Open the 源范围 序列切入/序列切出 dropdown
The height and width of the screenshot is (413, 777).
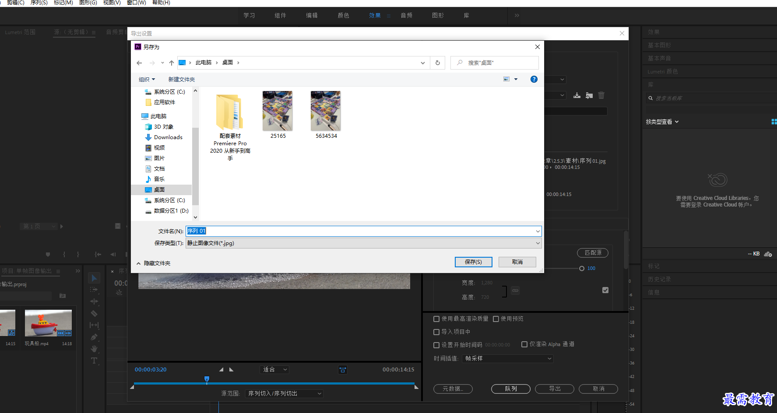pos(284,394)
